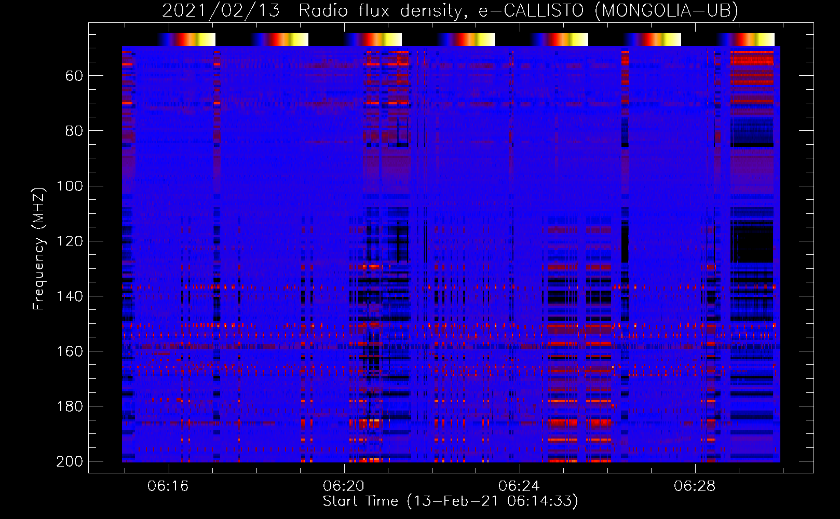Screen dimensions: 840x519
Task: Click the 140 MHz frequency tick label
Action: point(70,296)
